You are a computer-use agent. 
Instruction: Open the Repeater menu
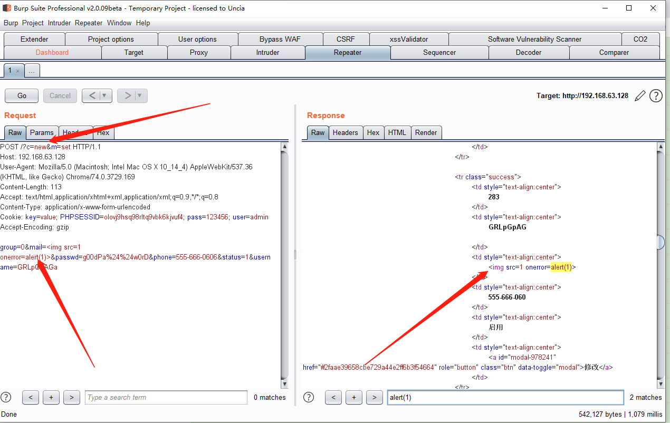point(88,23)
